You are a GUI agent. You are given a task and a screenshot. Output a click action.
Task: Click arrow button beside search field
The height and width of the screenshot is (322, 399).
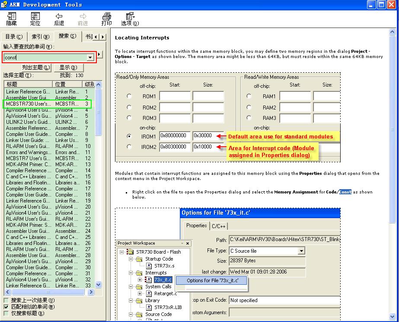99,54
